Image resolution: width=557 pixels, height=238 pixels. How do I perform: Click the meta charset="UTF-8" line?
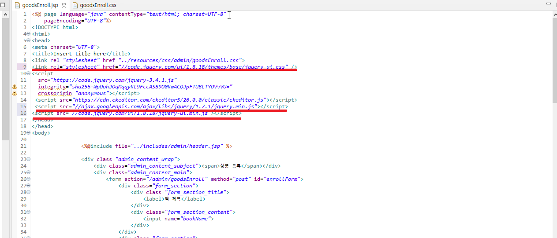[x=66, y=47]
